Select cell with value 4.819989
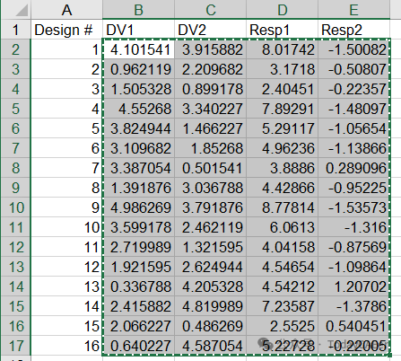 211,306
